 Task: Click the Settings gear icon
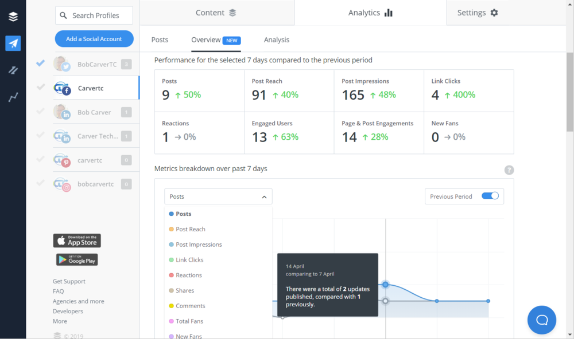tap(495, 12)
